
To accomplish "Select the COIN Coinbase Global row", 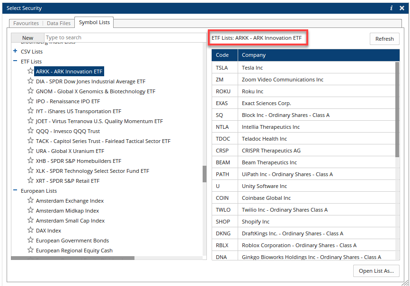I will click(x=303, y=198).
